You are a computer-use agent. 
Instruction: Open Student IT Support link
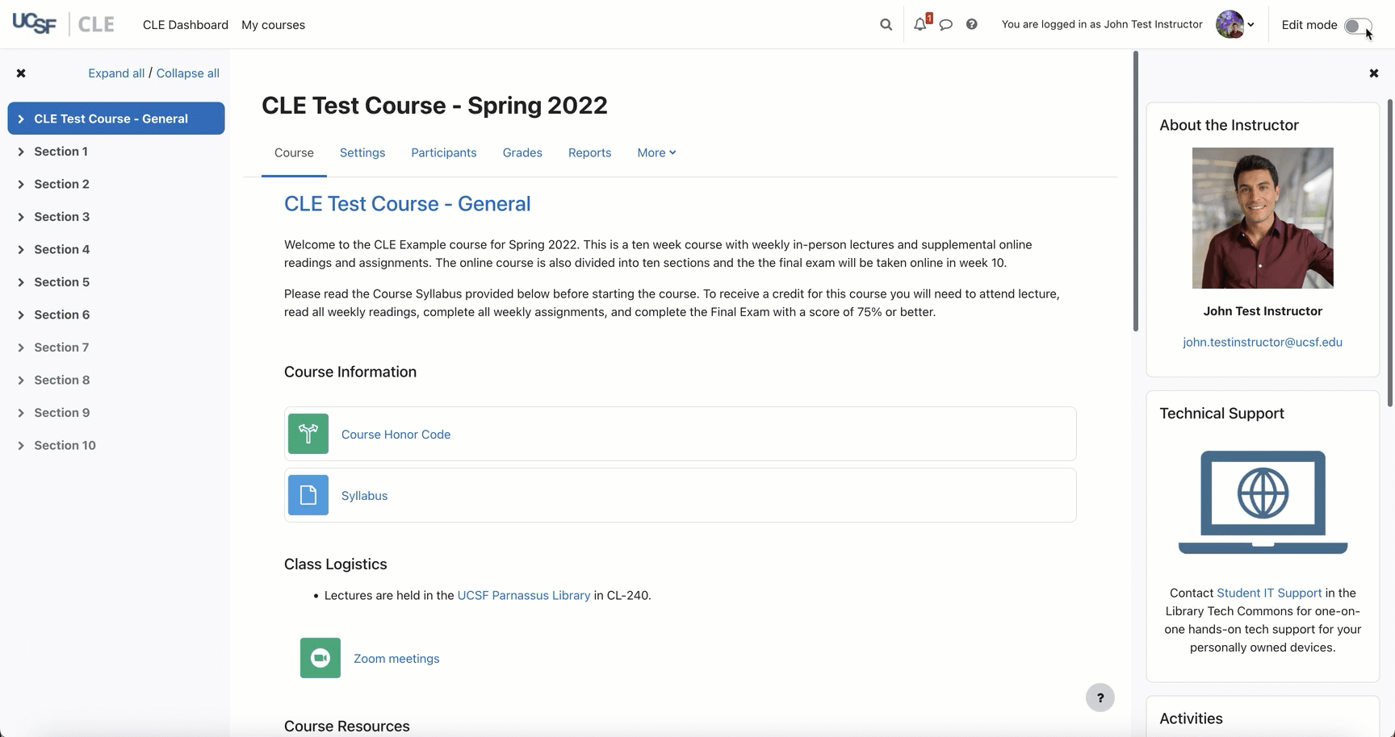pos(1269,593)
